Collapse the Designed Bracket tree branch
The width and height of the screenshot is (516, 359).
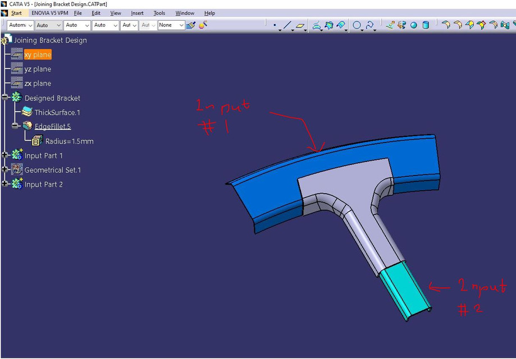coord(4,98)
